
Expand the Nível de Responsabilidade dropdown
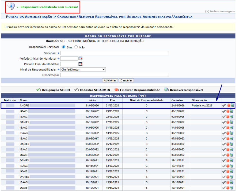(x=83, y=70)
